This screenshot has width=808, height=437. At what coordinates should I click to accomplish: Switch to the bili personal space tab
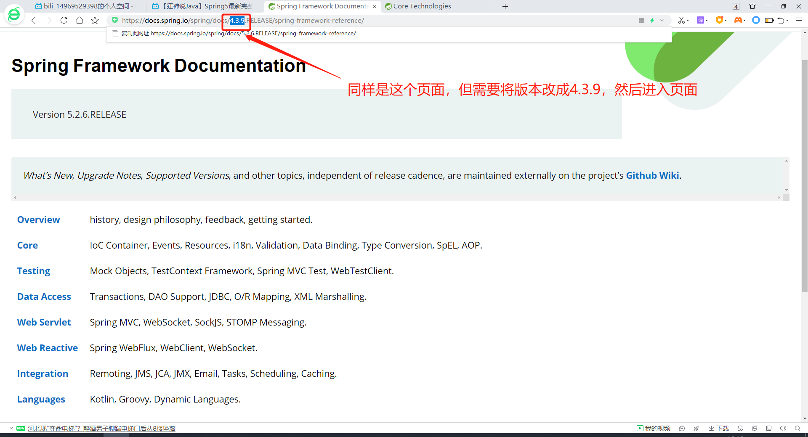tap(86, 6)
